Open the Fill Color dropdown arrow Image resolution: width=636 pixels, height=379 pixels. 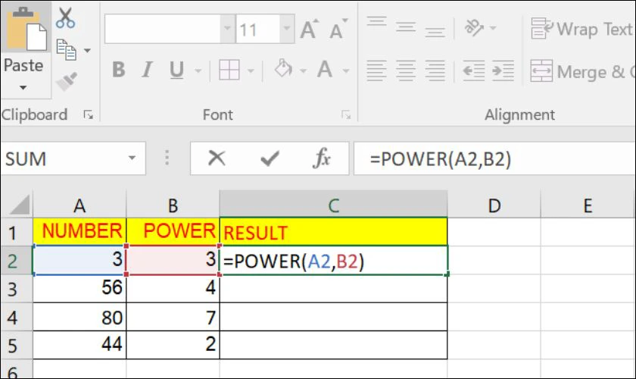click(303, 70)
